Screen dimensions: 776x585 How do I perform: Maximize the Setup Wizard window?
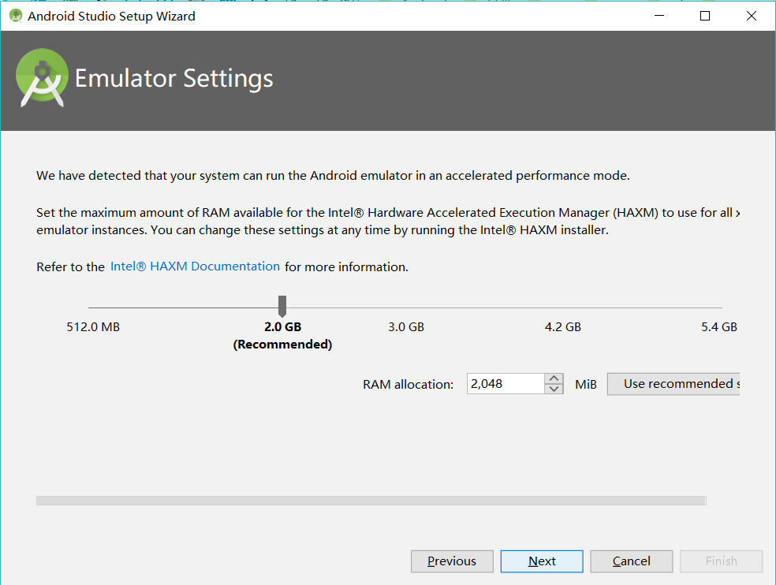coord(705,16)
